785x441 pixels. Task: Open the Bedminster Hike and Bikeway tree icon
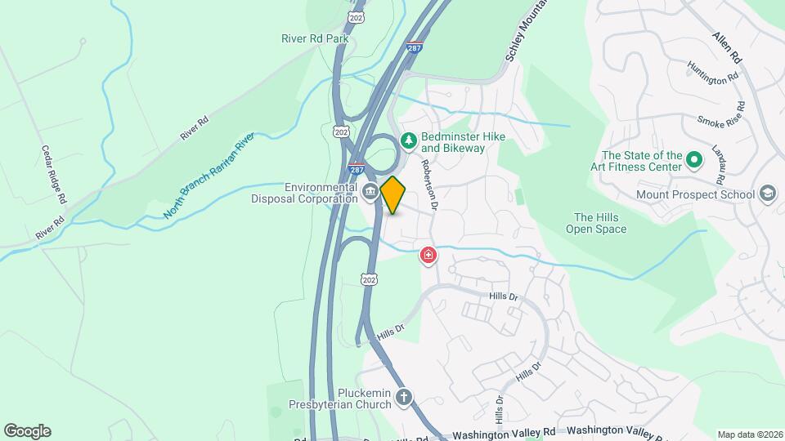click(x=409, y=141)
